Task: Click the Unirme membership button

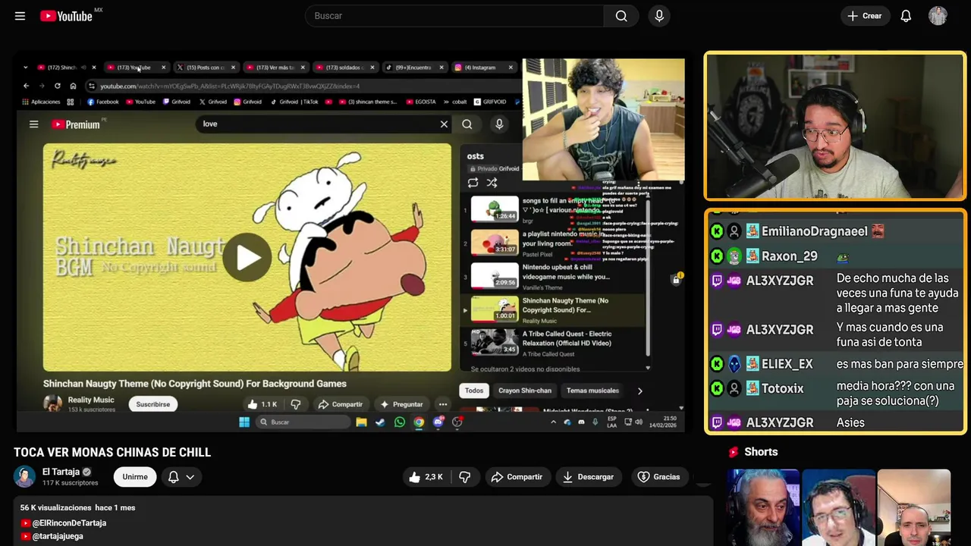Action: (x=135, y=477)
